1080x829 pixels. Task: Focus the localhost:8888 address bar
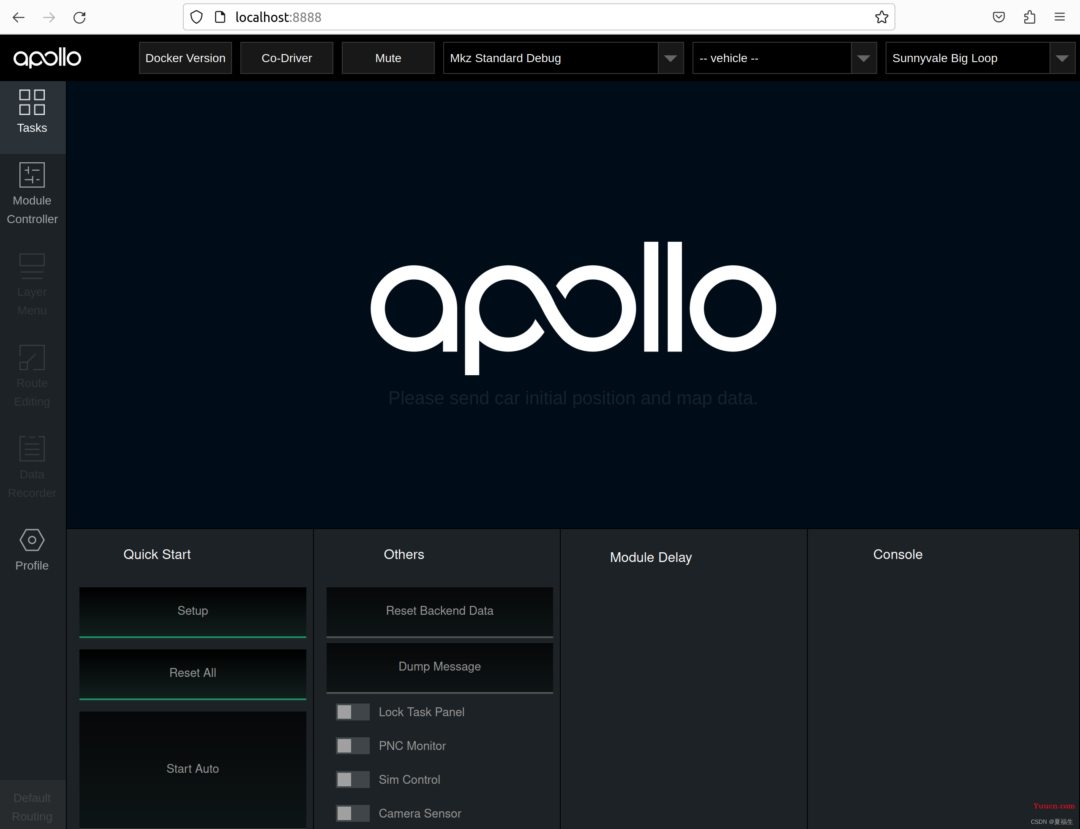(x=539, y=17)
